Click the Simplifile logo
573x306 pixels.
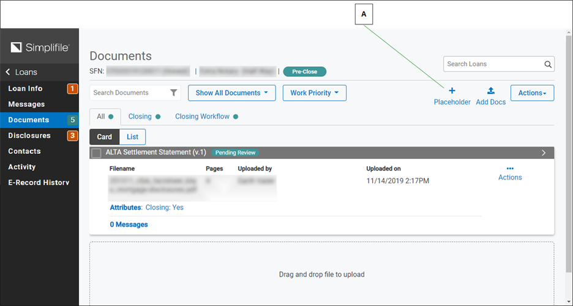click(40, 48)
